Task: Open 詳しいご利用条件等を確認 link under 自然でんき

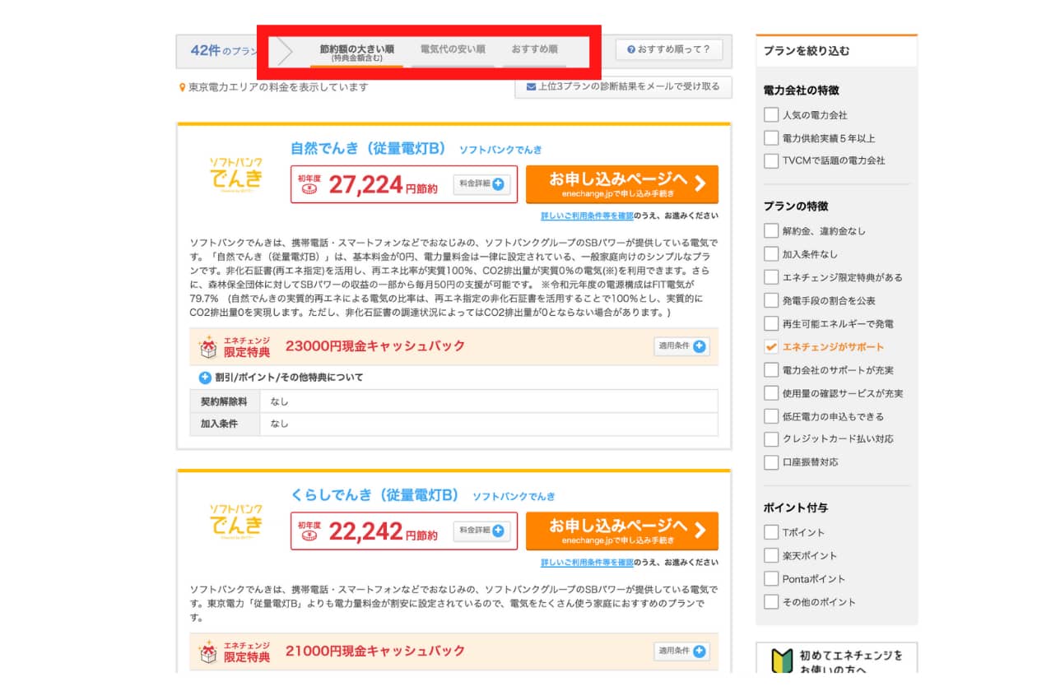Action: click(587, 216)
